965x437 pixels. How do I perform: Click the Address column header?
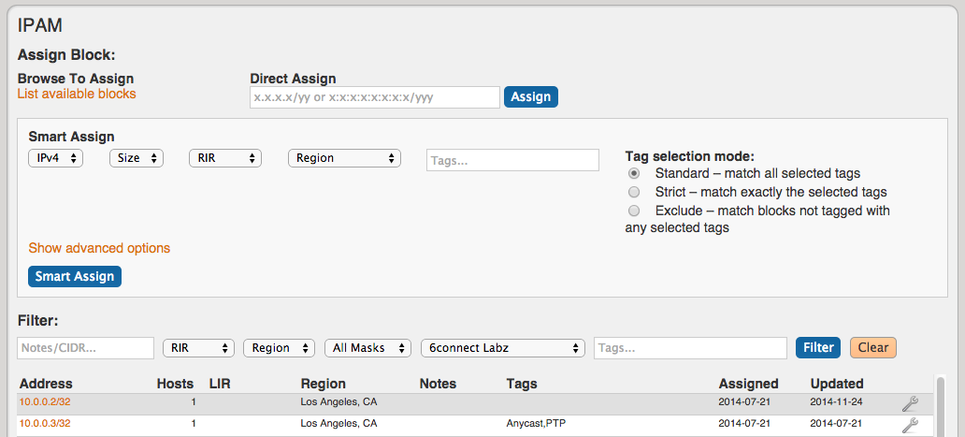tap(46, 384)
